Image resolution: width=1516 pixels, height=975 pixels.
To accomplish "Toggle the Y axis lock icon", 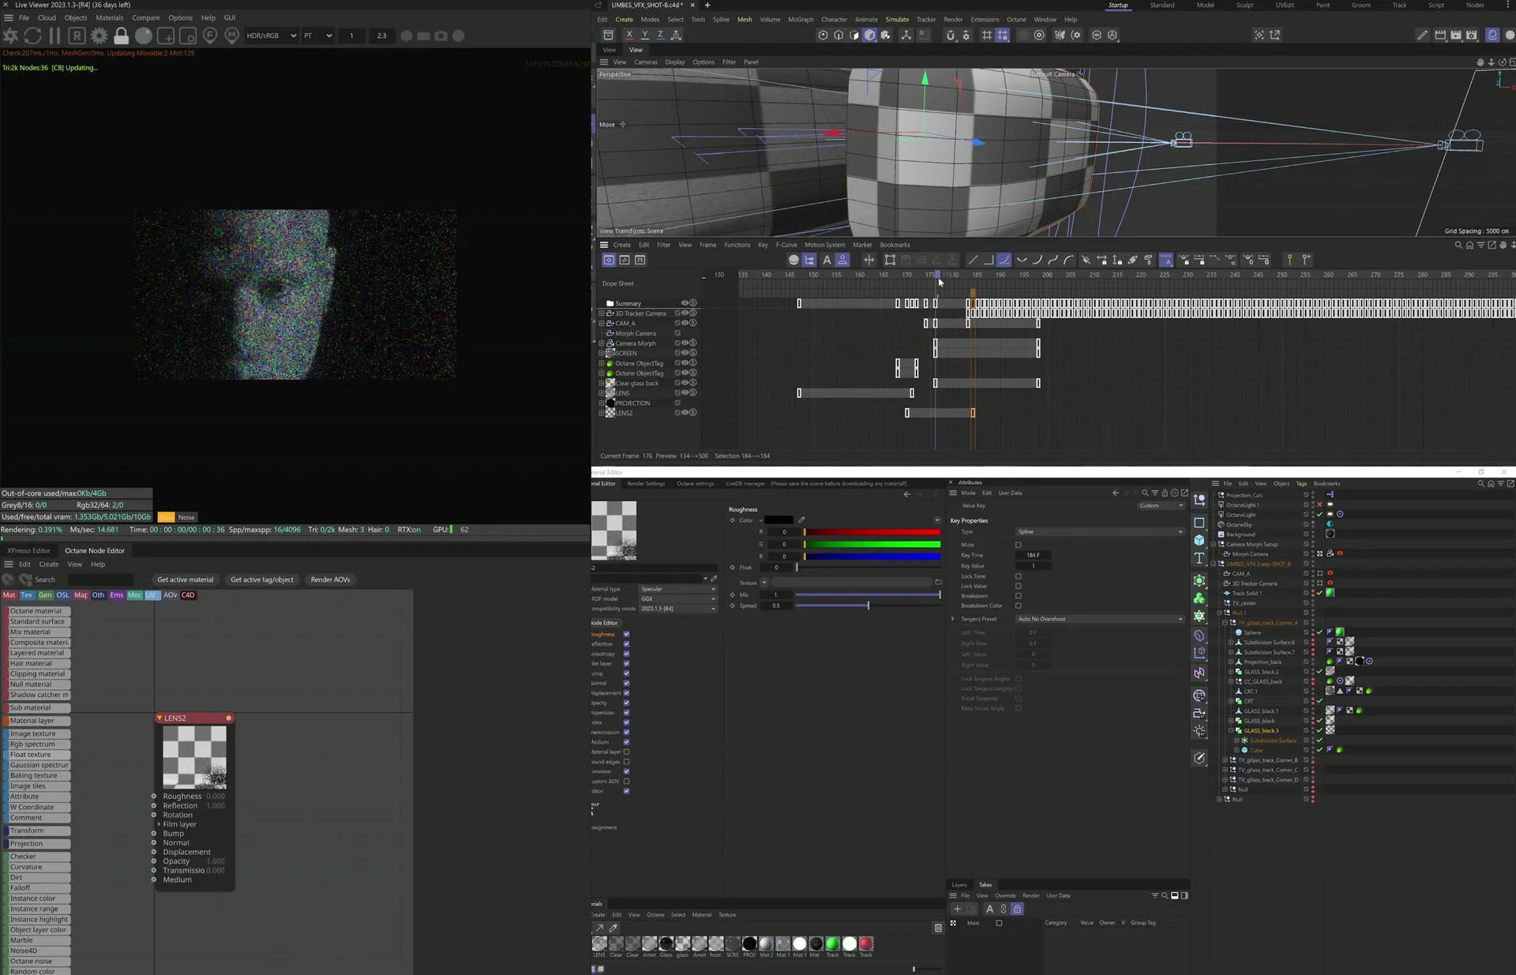I will (x=644, y=35).
